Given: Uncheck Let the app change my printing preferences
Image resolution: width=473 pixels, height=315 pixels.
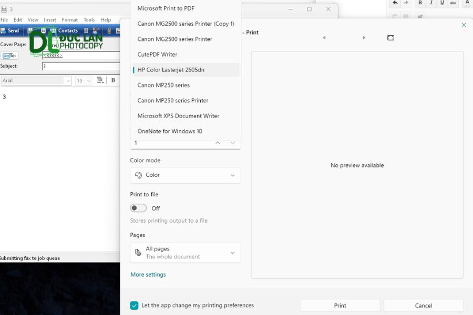Looking at the screenshot, I should (134, 306).
